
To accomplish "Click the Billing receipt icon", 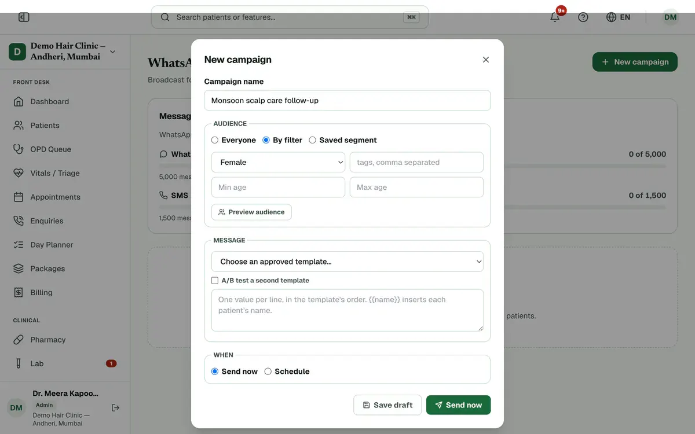I will click(x=19, y=292).
